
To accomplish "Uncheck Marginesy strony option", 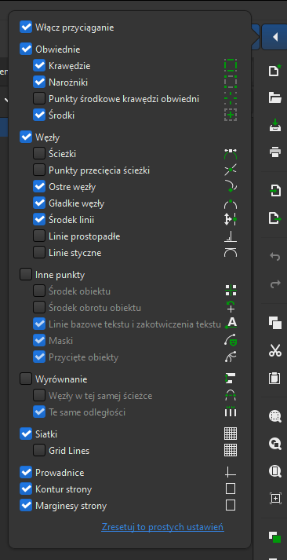I will [x=26, y=506].
